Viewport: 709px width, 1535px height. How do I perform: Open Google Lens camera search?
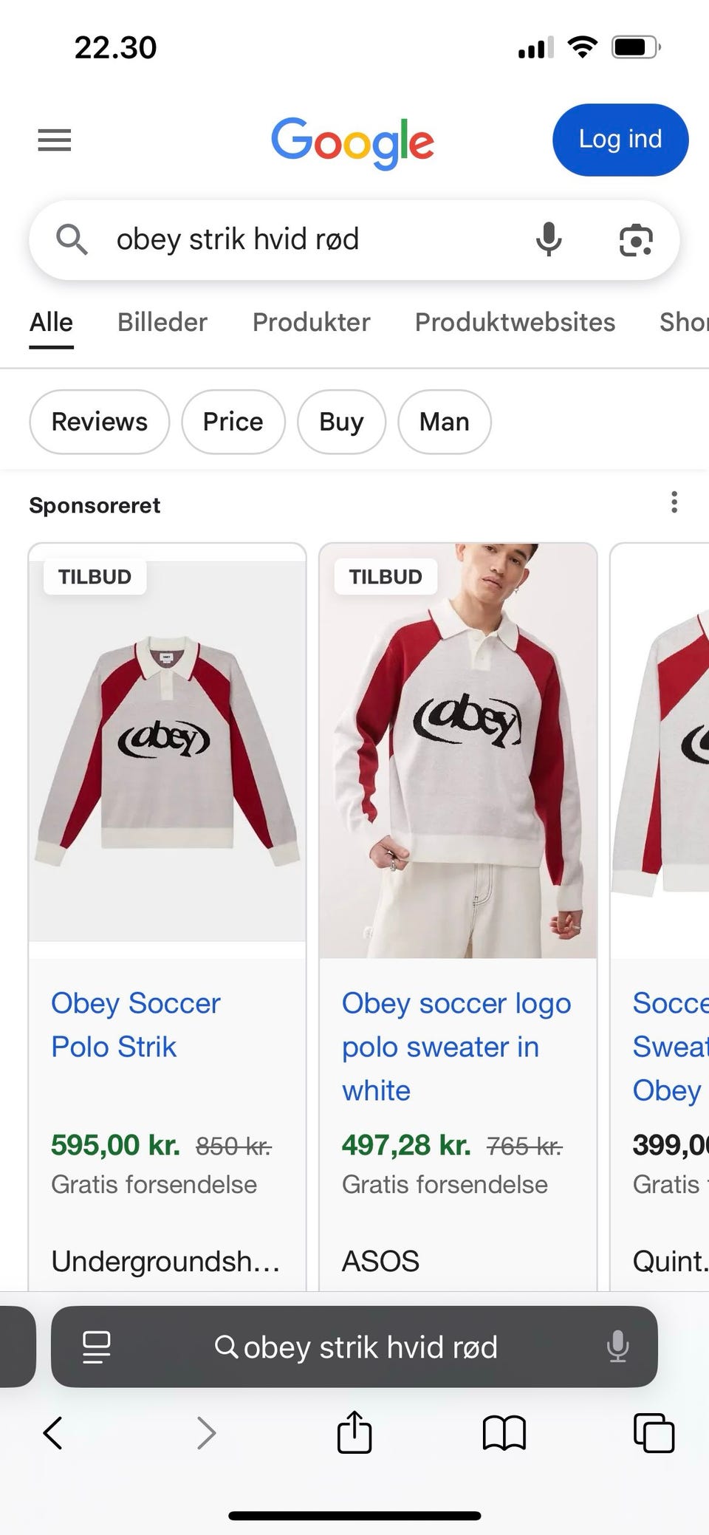[x=635, y=240]
